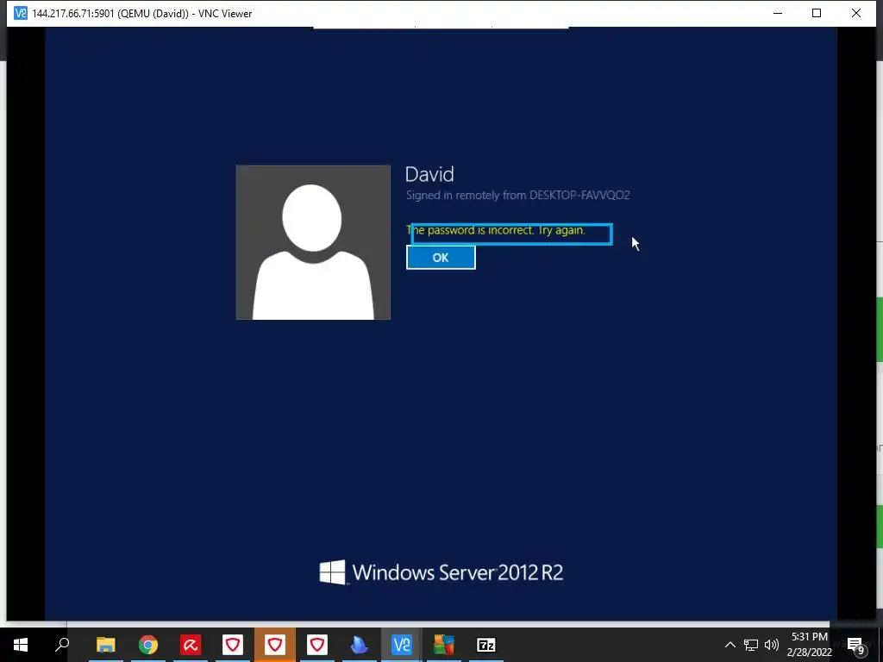Open File Explorer from the taskbar
This screenshot has width=883, height=662.
(105, 645)
